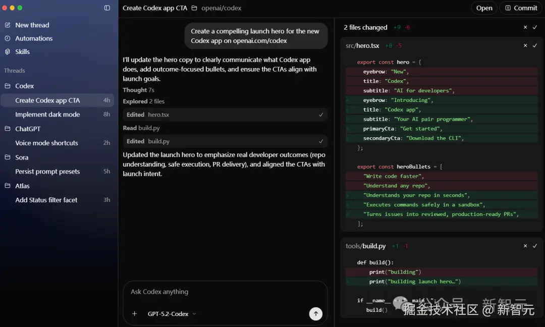Collapse the Sora folder
The height and width of the screenshot is (327, 545).
(x=7, y=157)
